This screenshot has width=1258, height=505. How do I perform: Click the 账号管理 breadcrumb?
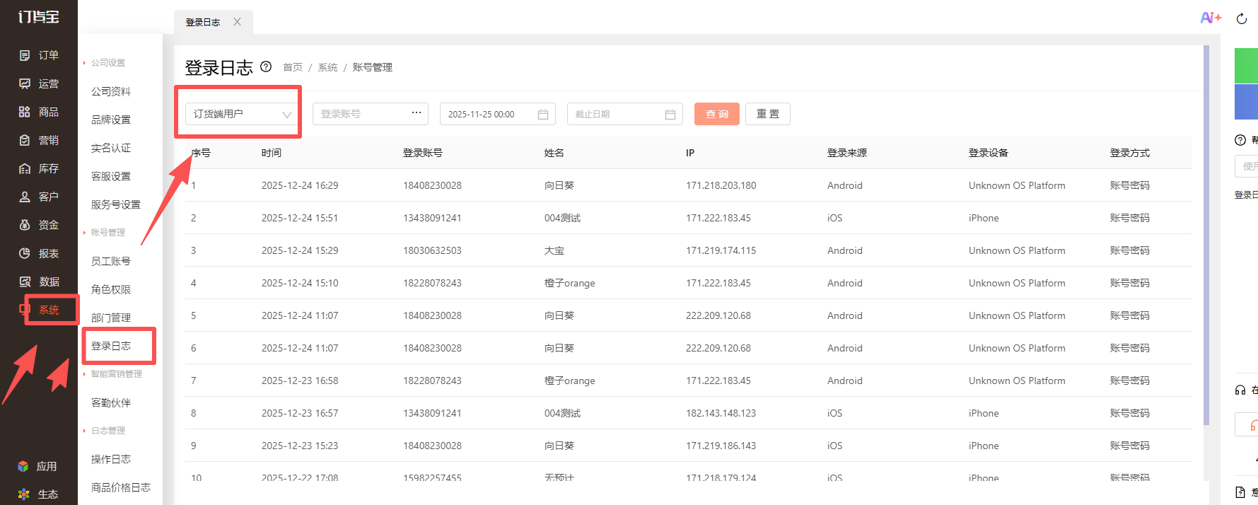coord(373,67)
